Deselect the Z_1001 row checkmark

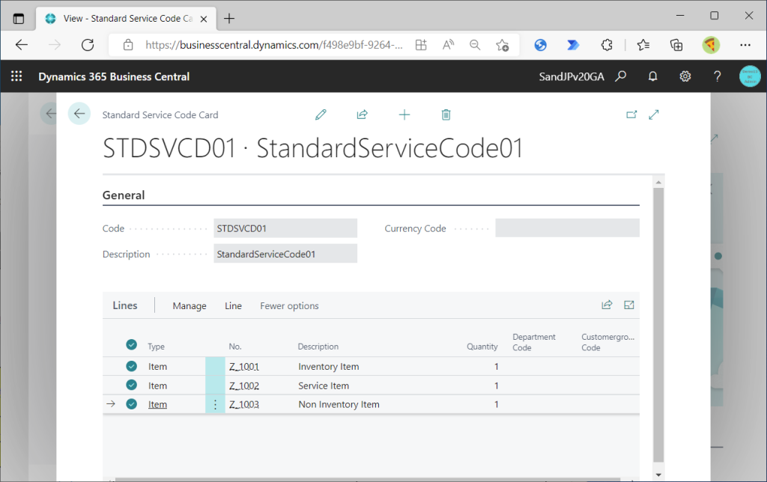tap(132, 367)
